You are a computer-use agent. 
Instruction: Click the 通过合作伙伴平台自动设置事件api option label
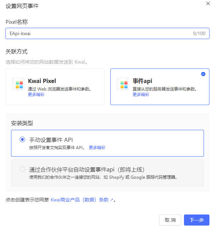[x=86, y=169]
